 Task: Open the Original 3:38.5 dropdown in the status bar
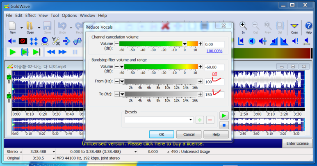click(x=54, y=158)
